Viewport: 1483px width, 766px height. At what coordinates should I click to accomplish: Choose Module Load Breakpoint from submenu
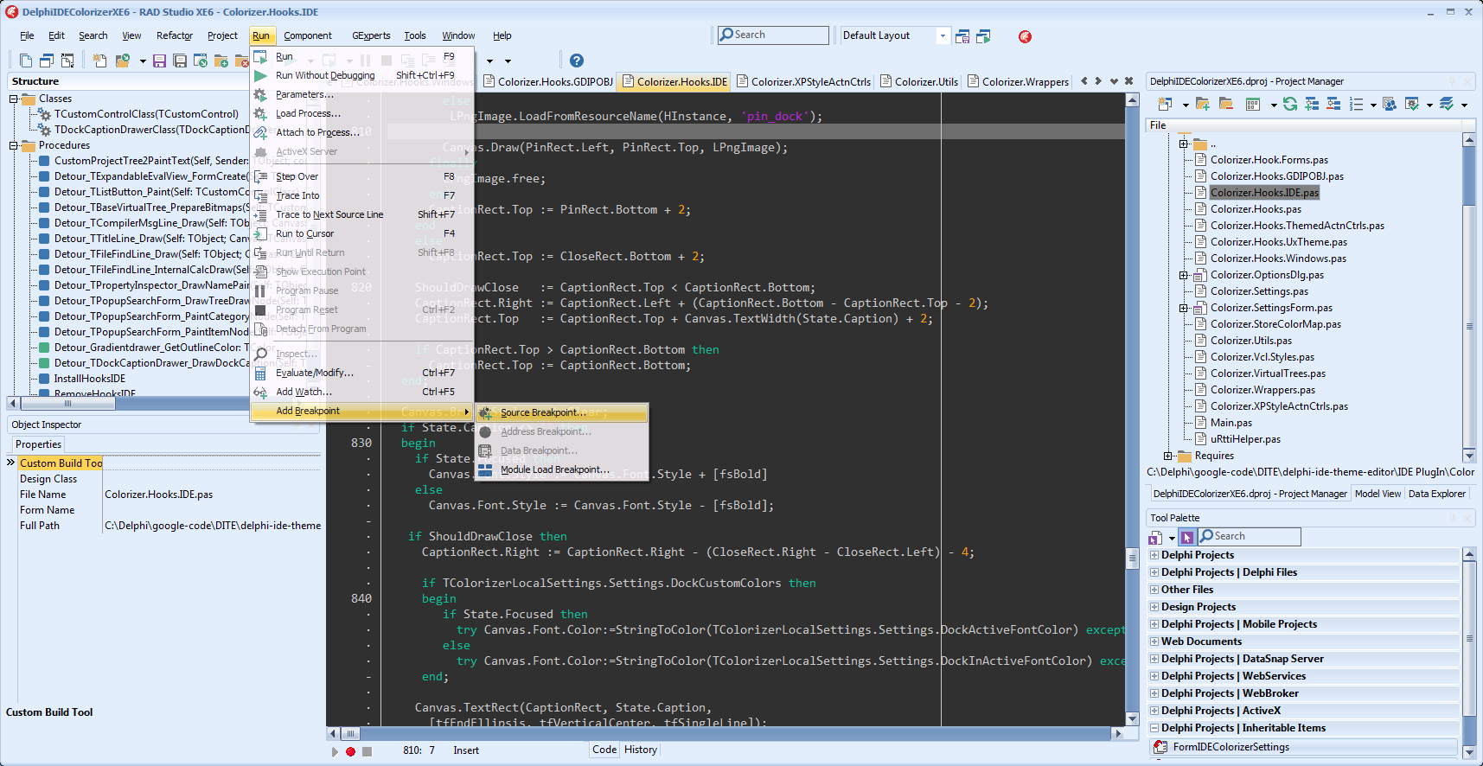pyautogui.click(x=561, y=469)
